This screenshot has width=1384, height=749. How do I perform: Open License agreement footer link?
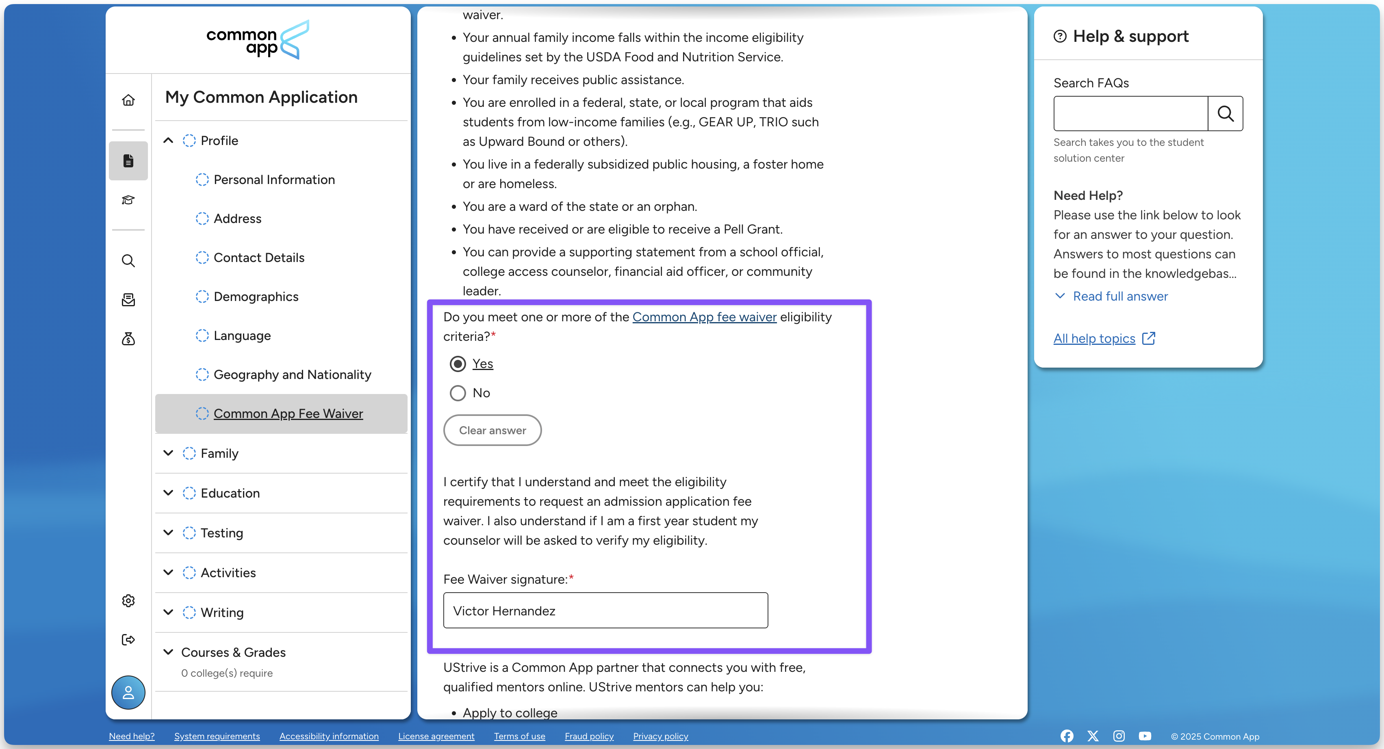(436, 736)
